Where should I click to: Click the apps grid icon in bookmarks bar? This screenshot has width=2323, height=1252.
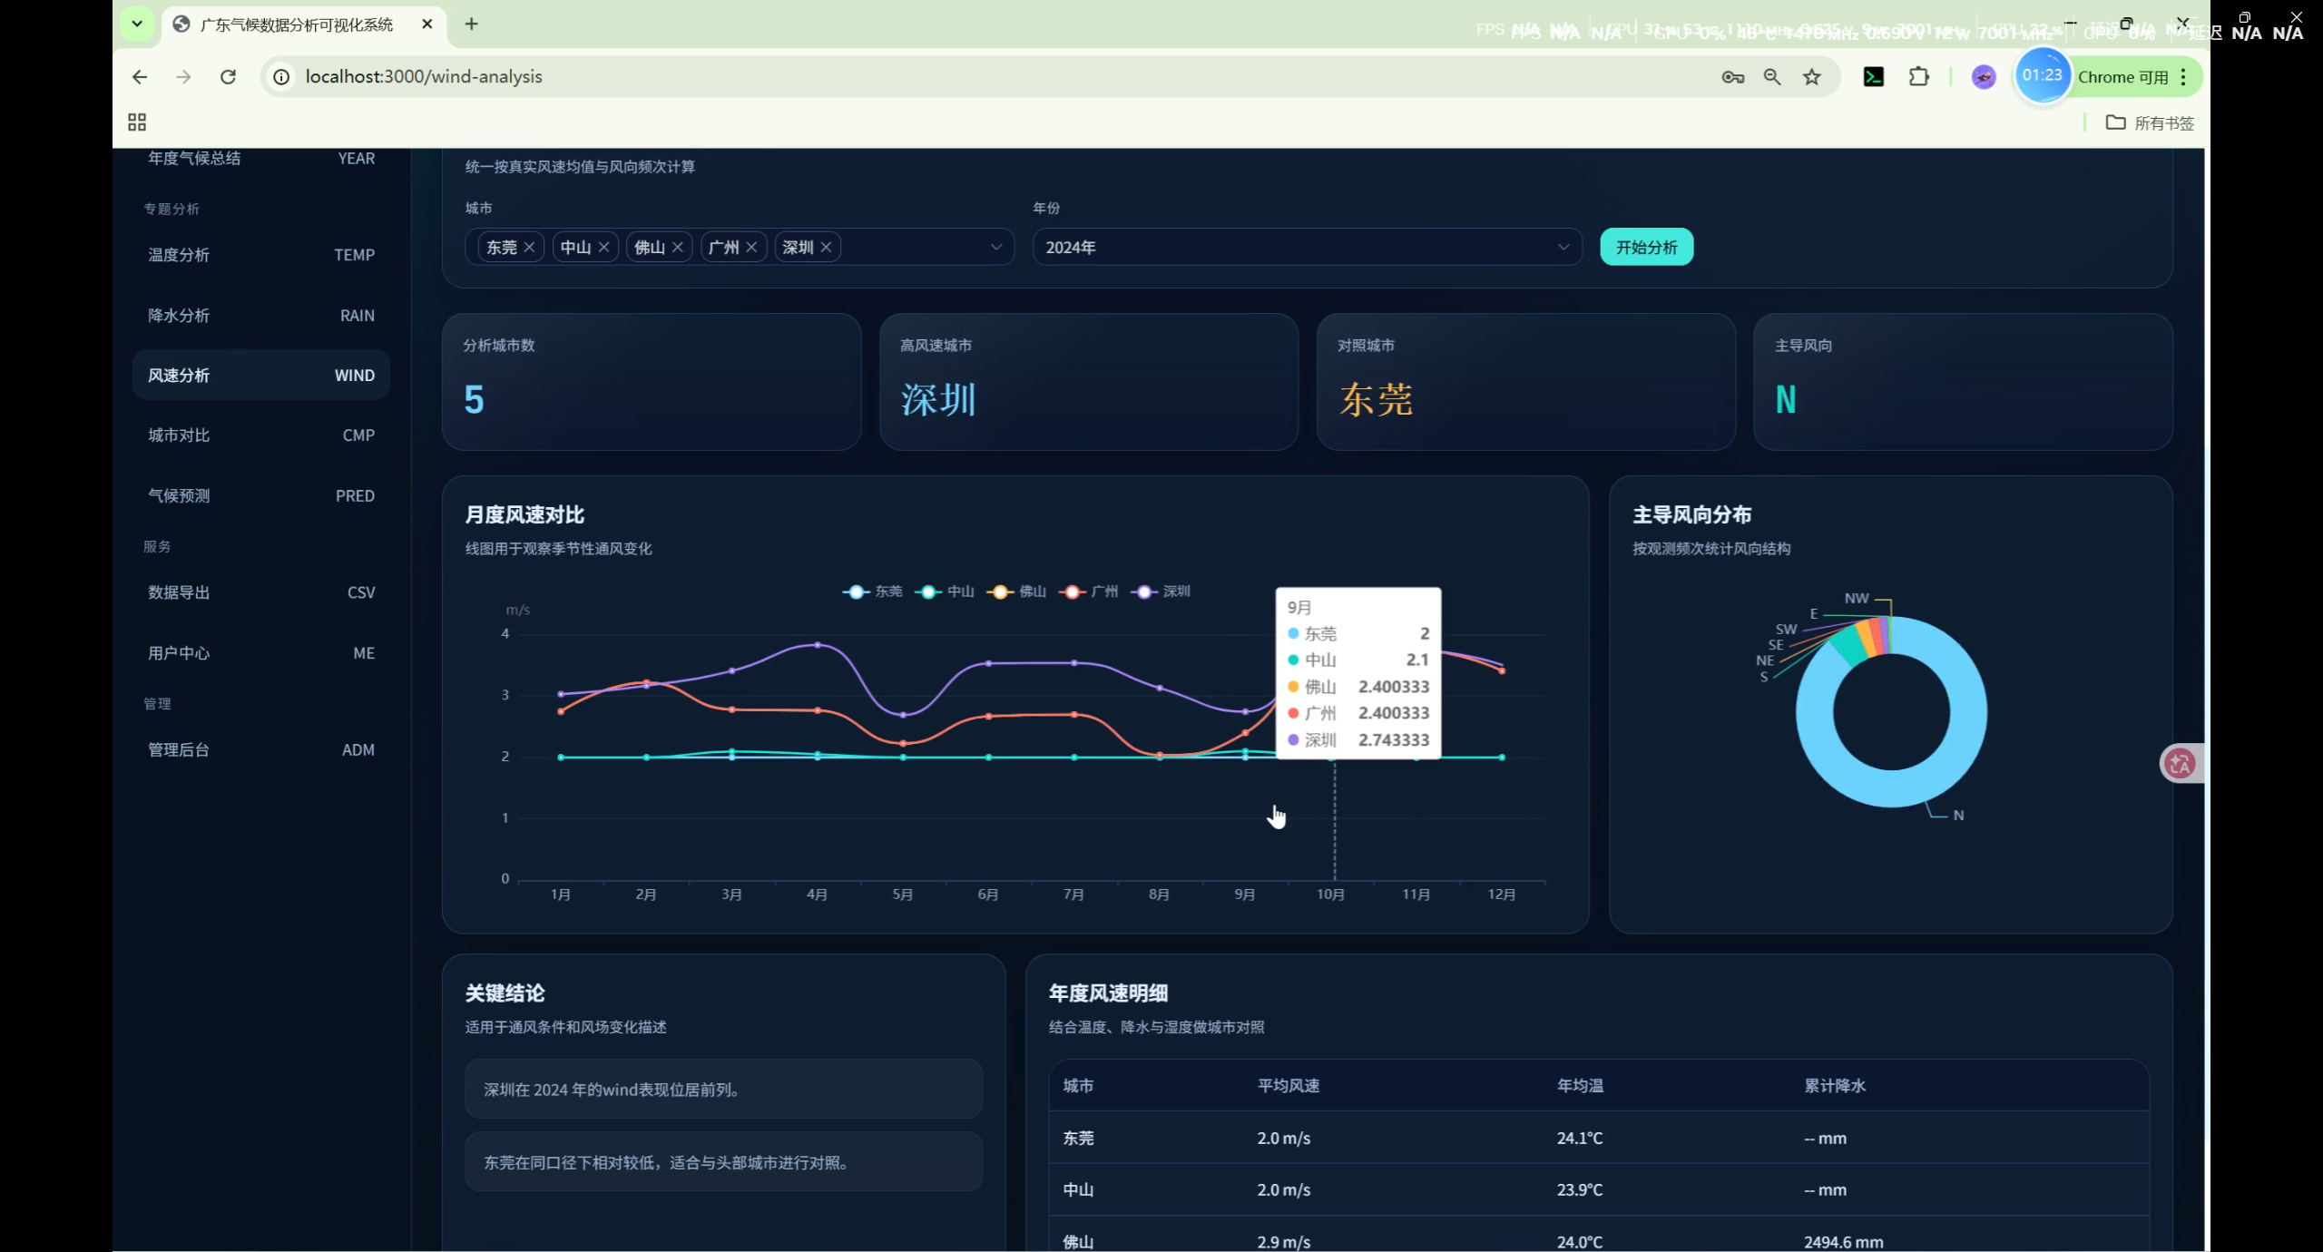[137, 122]
